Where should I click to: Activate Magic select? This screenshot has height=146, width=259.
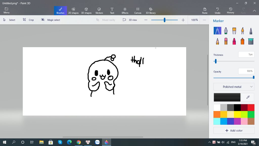[x=51, y=20]
